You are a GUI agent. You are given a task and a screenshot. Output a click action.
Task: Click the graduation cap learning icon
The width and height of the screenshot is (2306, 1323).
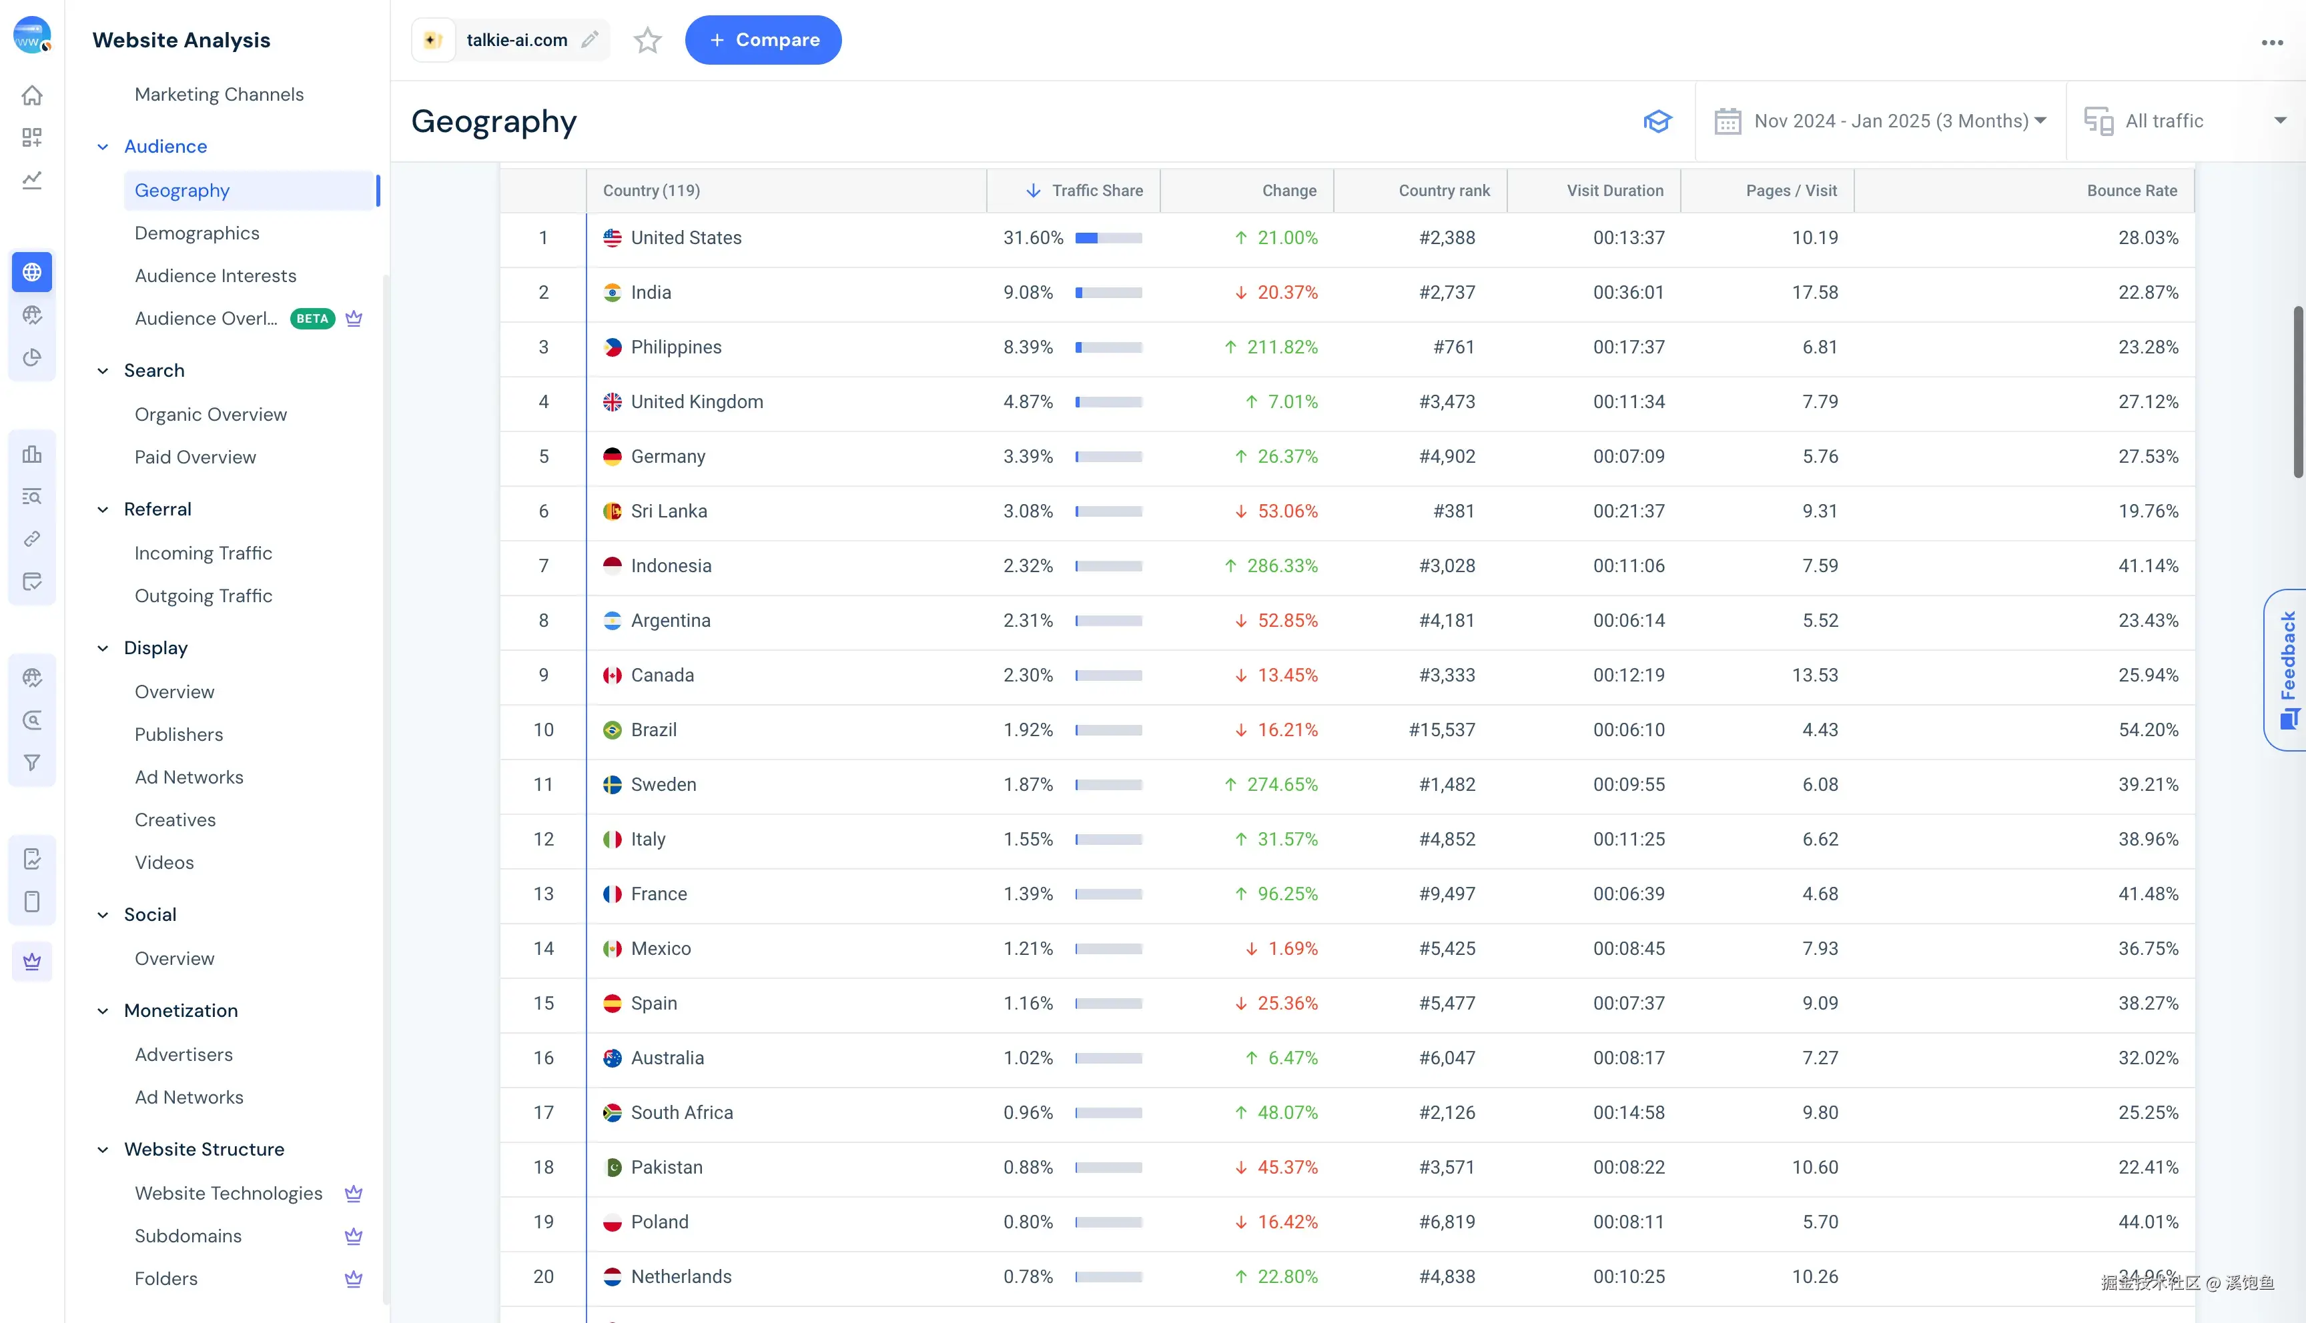1657,121
